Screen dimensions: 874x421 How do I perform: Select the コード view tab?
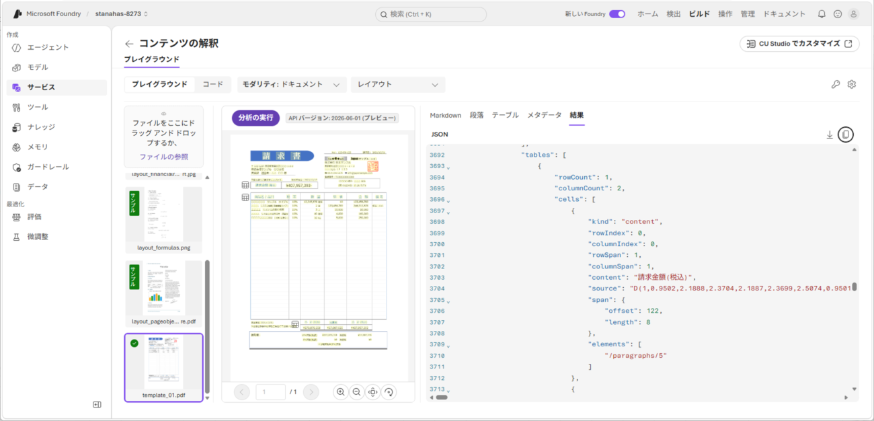(x=213, y=85)
